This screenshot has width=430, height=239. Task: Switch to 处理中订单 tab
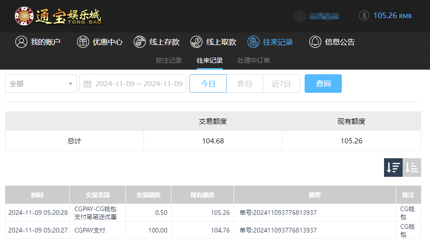pos(254,60)
